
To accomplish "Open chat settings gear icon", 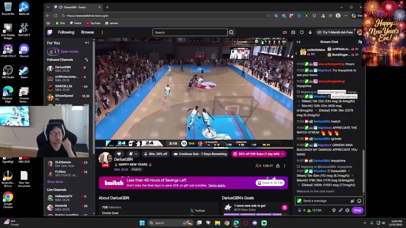I will (x=347, y=210).
